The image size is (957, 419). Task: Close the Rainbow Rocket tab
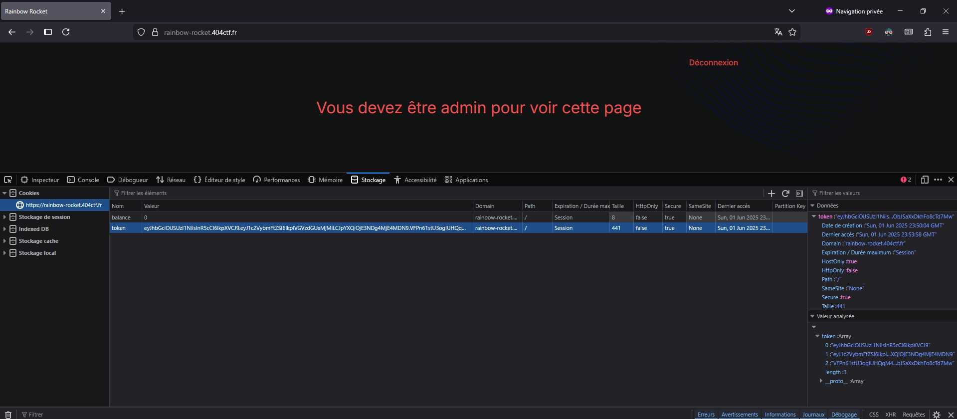(x=103, y=11)
